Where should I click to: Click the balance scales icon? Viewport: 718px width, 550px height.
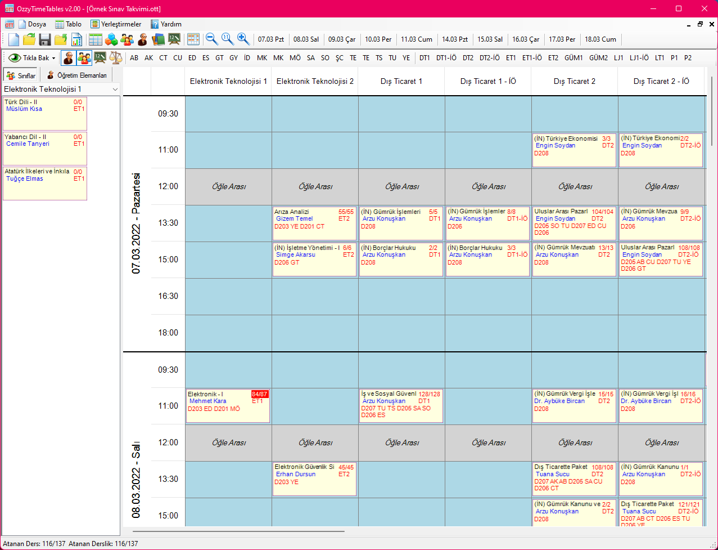click(x=116, y=57)
